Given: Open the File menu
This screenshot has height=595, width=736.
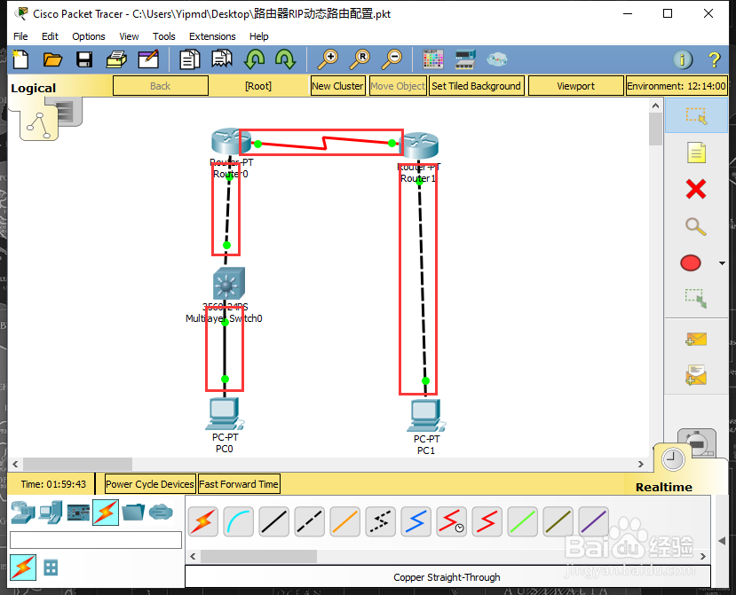Looking at the screenshot, I should click(x=20, y=36).
